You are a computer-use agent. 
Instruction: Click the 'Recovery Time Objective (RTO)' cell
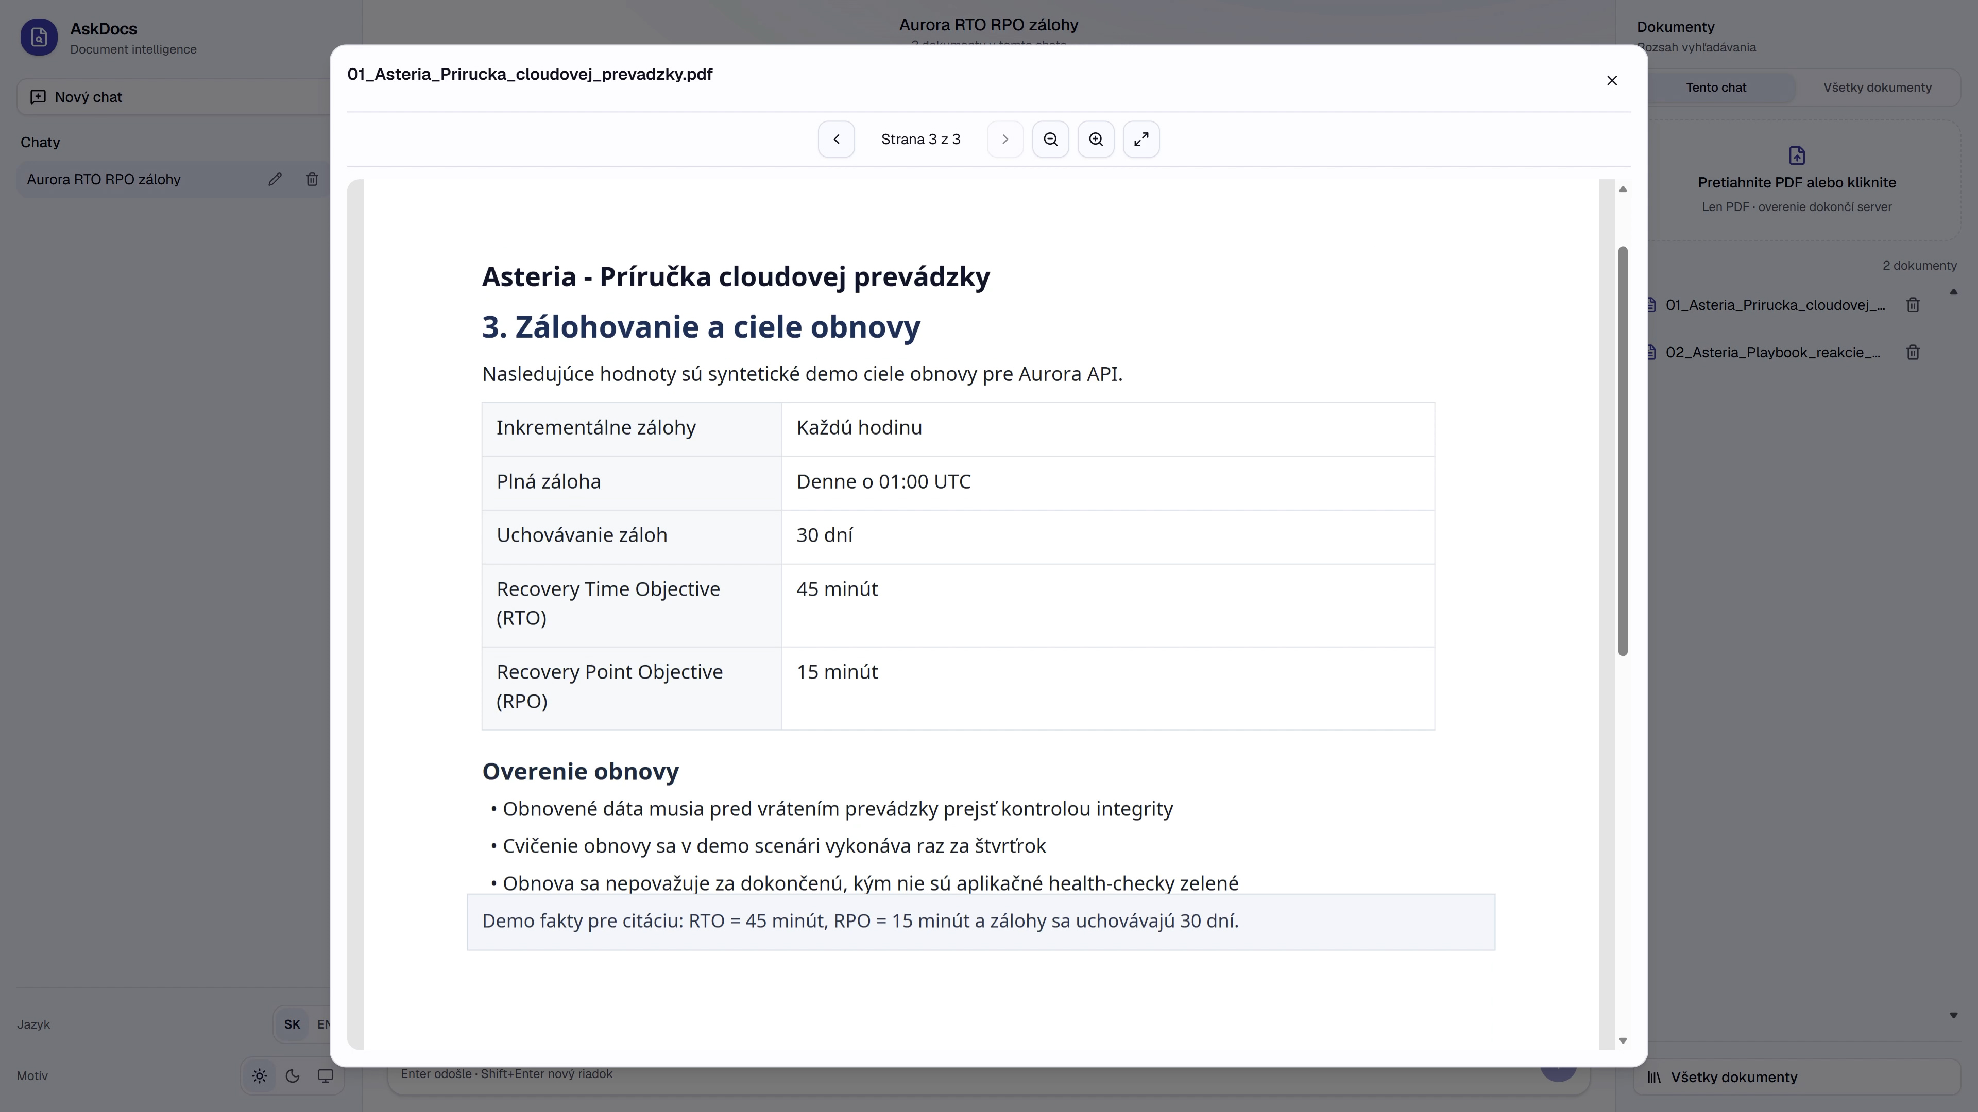pos(632,605)
